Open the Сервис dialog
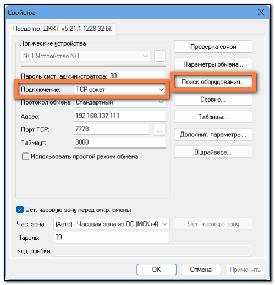The height and width of the screenshot is (285, 275). tap(213, 100)
